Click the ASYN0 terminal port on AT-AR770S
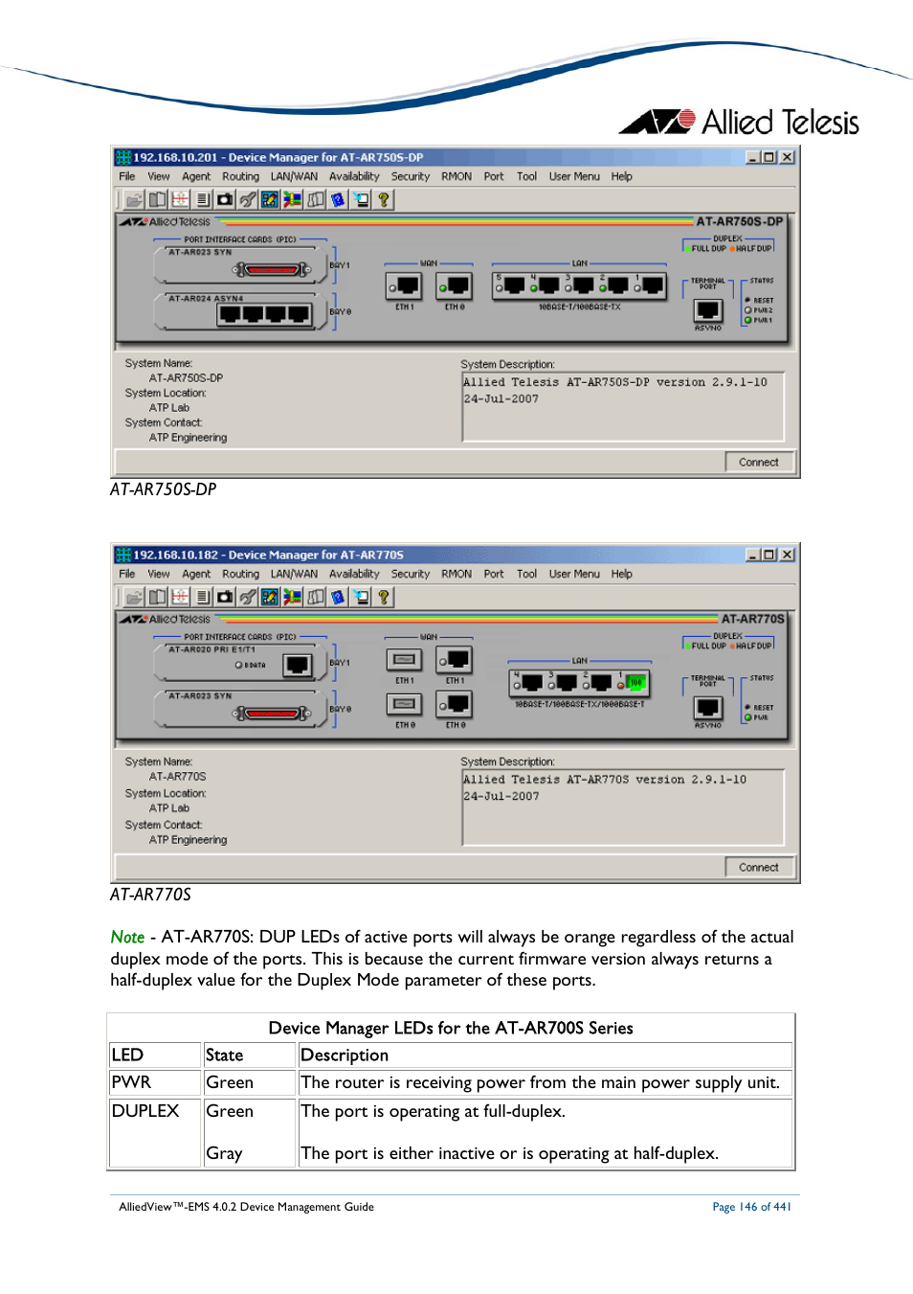The height and width of the screenshot is (1294, 913). [708, 708]
